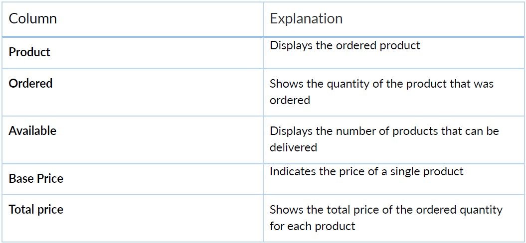Click "Indicates the price of a single product"
Image resolution: width=526 pixels, height=243 pixels.
[x=366, y=171]
